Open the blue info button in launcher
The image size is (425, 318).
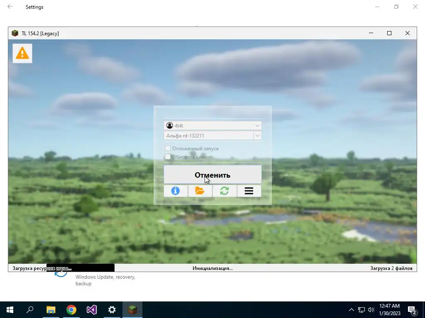176,191
